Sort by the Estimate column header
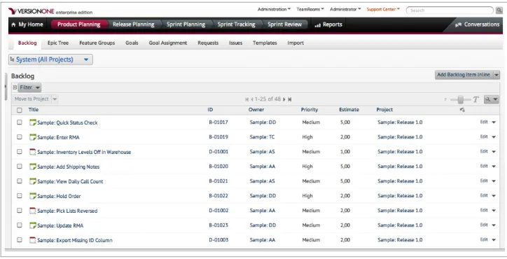Screen dimensions: 507x259 349,110
